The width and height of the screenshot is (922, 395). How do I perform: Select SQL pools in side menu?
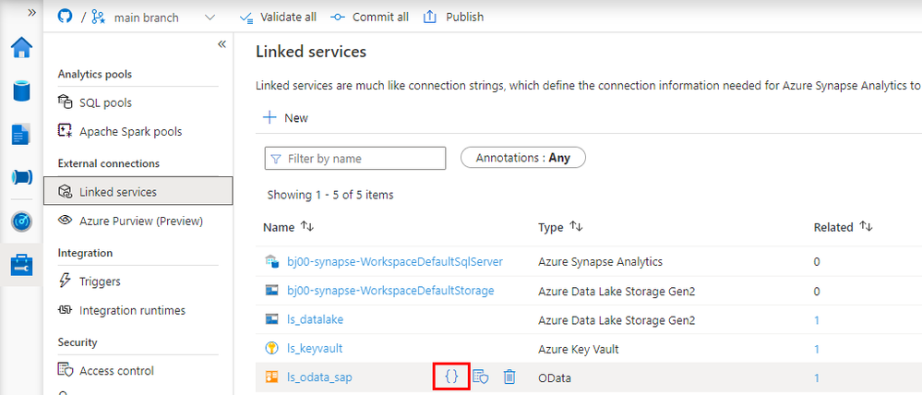pos(105,102)
